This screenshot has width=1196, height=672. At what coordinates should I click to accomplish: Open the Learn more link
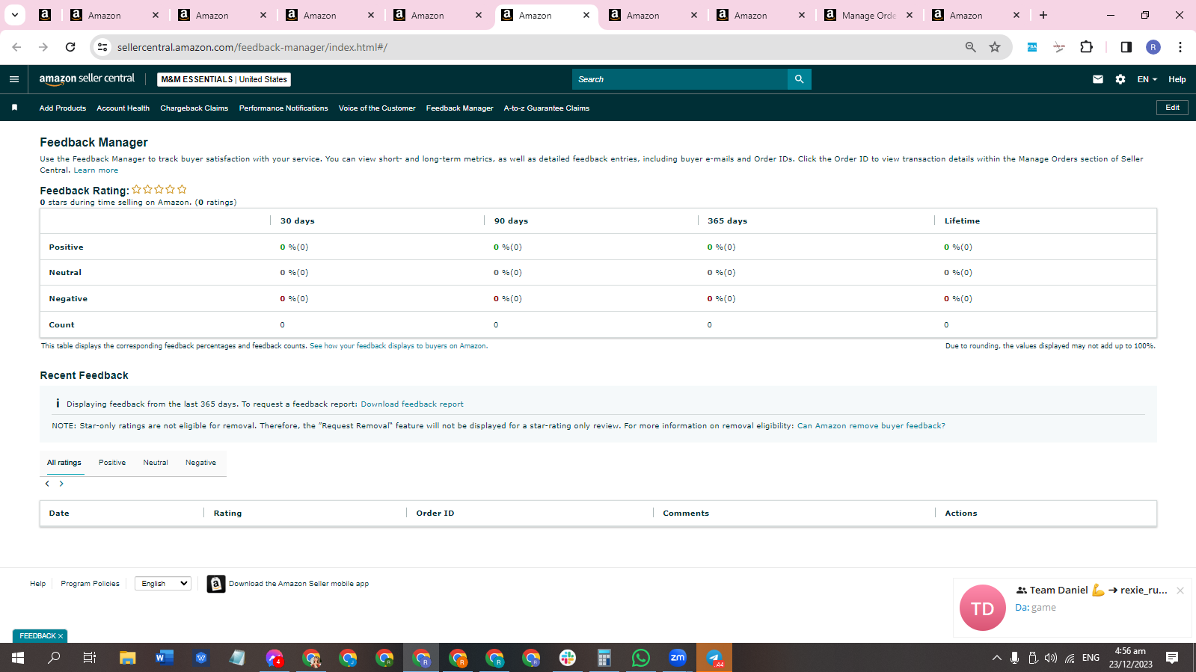click(96, 170)
